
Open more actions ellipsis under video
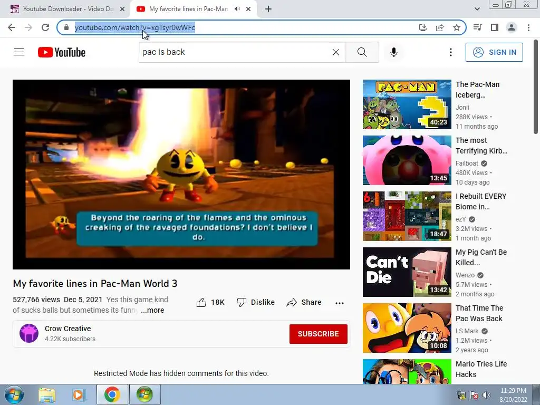click(x=340, y=303)
